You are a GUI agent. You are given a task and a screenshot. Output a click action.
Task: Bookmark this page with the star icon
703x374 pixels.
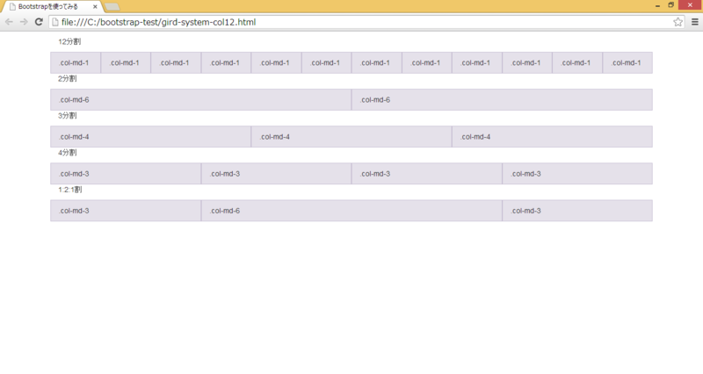point(678,22)
